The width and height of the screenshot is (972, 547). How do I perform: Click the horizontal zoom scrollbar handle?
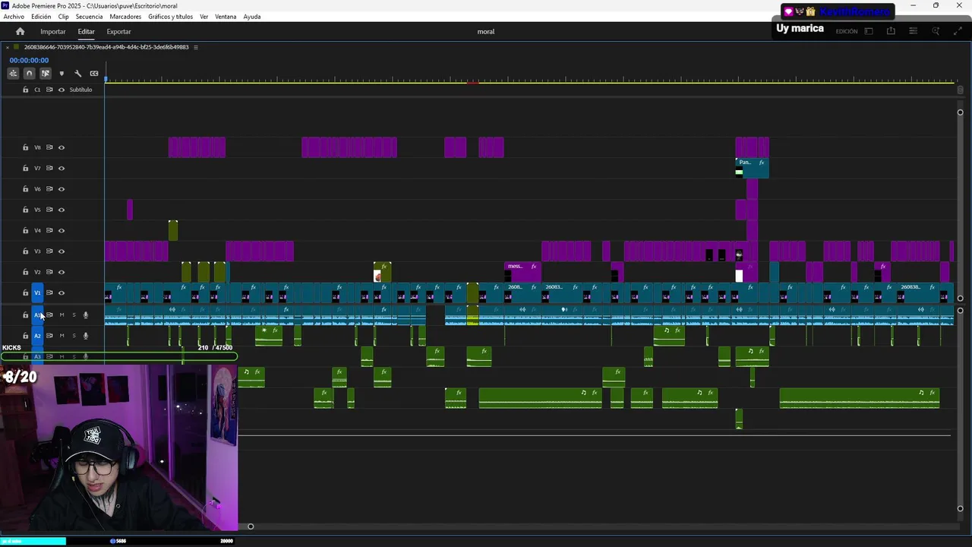(x=251, y=526)
